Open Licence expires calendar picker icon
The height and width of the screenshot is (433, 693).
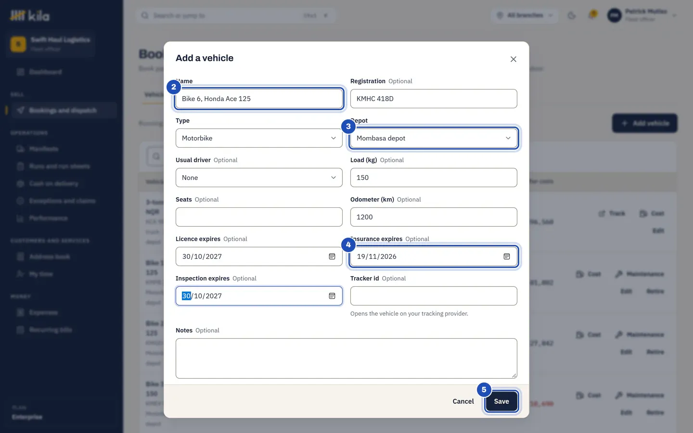coord(332,256)
